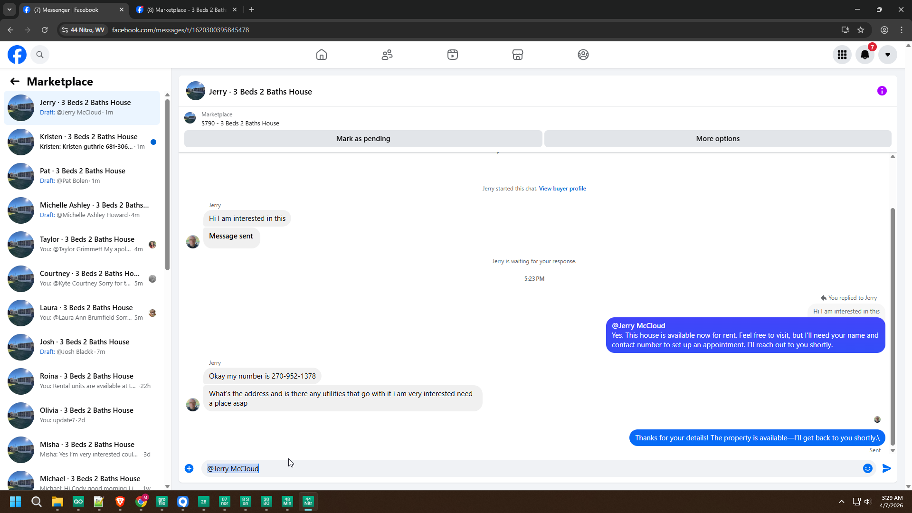Viewport: 912px width, 513px height.
Task: Open the Marketplace storefront icon
Action: [x=518, y=55]
